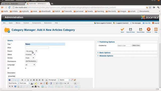Open the Users menu
Screen dimensions: 161x91
coord(11,23)
